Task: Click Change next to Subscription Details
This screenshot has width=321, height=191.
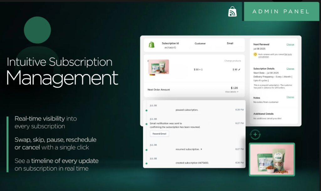Action: 290,69
